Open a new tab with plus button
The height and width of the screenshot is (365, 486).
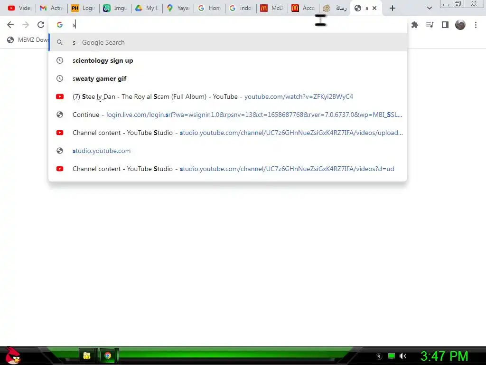click(393, 8)
